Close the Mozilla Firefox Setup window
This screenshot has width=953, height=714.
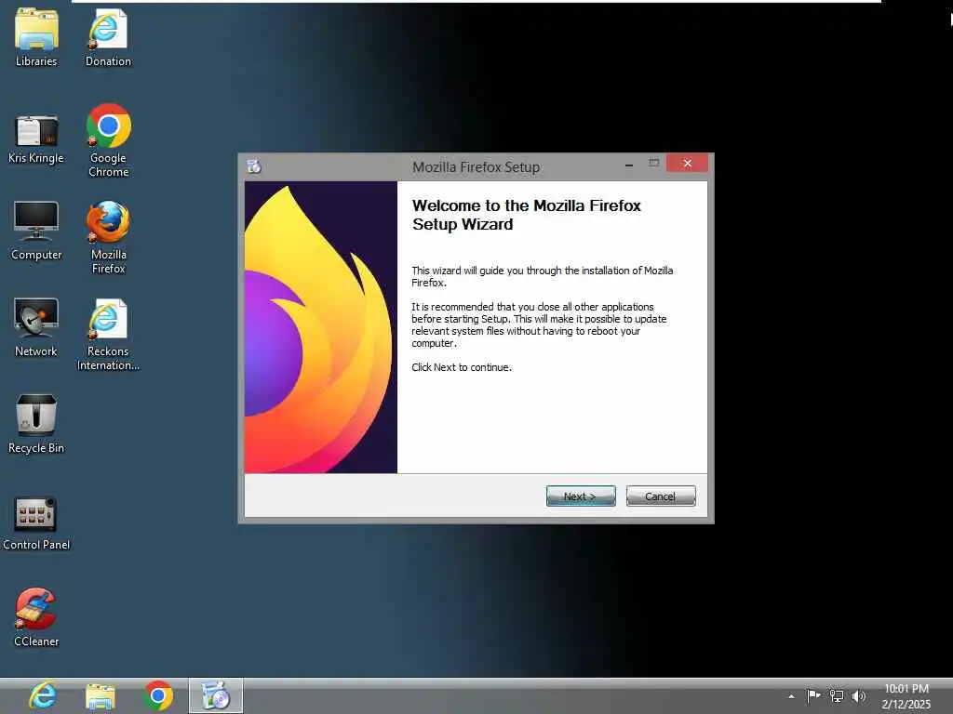(687, 163)
